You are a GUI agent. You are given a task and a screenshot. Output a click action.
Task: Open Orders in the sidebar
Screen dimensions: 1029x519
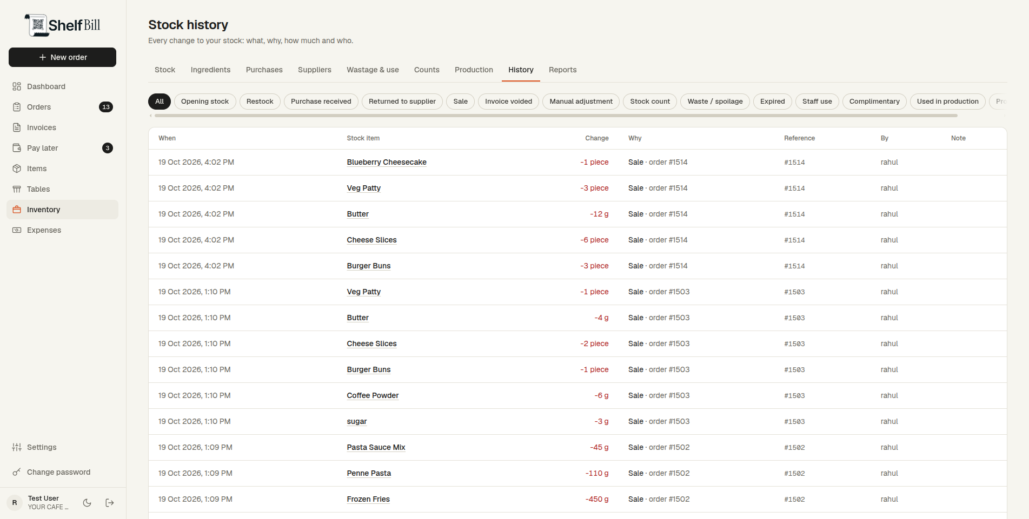click(x=62, y=107)
